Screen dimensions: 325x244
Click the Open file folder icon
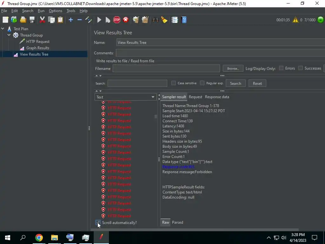point(23,20)
